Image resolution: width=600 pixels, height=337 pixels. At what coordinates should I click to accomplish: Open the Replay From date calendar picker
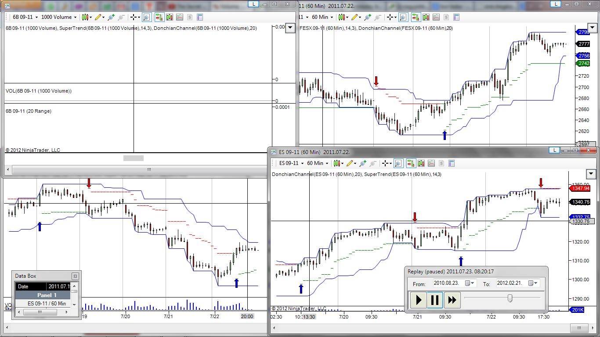470,283
